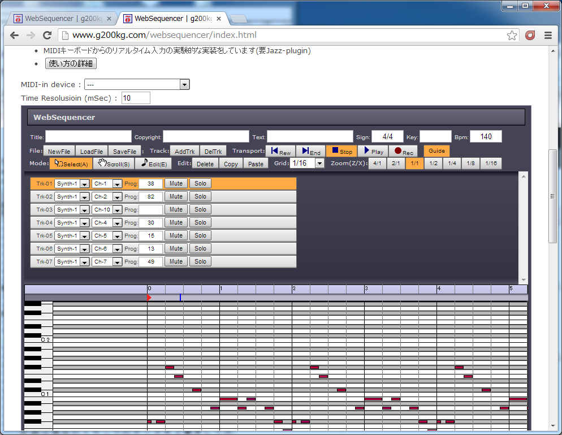Rewind the sequencer to start
The width and height of the screenshot is (562, 435).
click(280, 151)
